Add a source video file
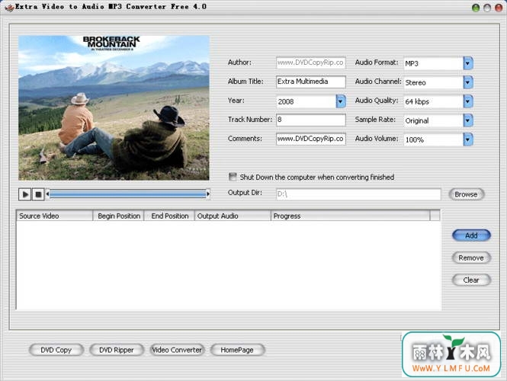Screen dimensions: 507x381 pyautogui.click(x=471, y=235)
